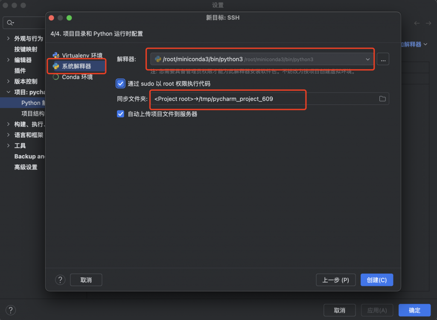This screenshot has width=437, height=320.
Task: Toggle 通过 sudo 以 root 权限执行代码 checkbox
Action: coord(120,84)
